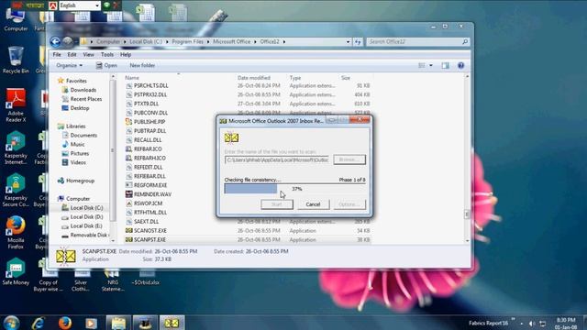Open Mozilla Firefox desktop shortcut
The image size is (587, 330).
[x=16, y=233]
